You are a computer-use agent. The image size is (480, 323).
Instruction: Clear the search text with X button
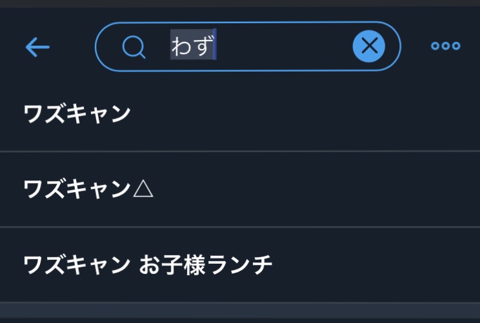[369, 46]
